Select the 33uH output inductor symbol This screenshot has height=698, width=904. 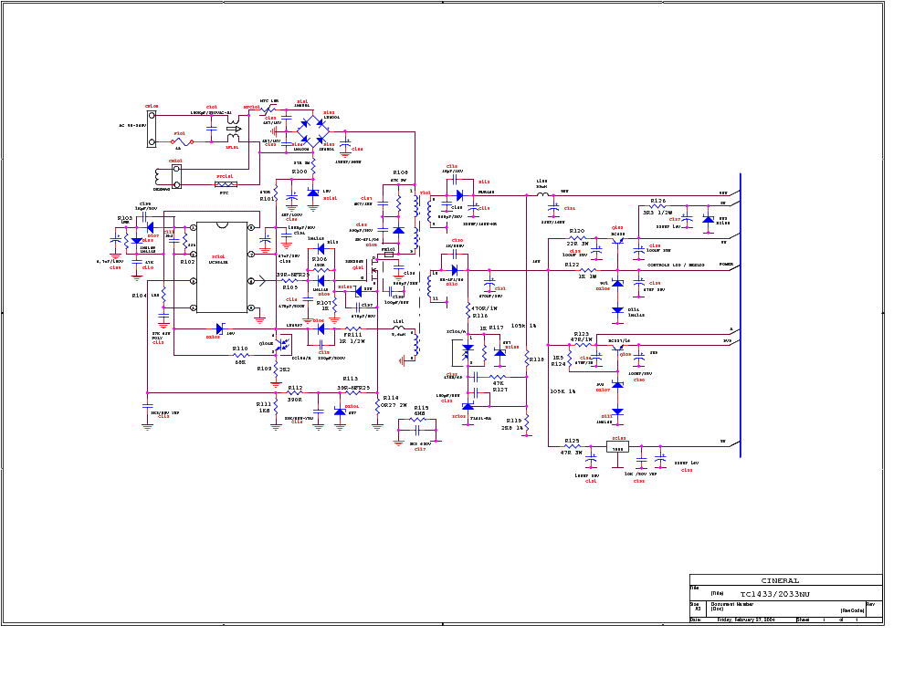pos(542,194)
